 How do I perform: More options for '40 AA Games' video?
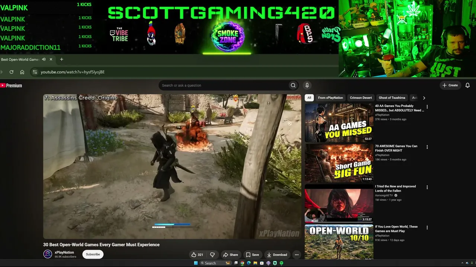pyautogui.click(x=427, y=107)
